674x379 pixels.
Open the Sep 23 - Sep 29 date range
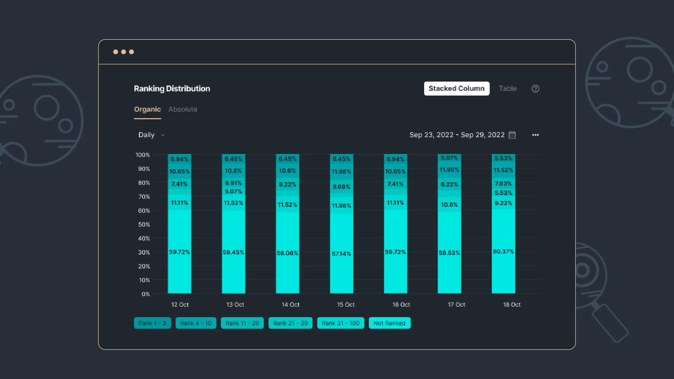457,135
